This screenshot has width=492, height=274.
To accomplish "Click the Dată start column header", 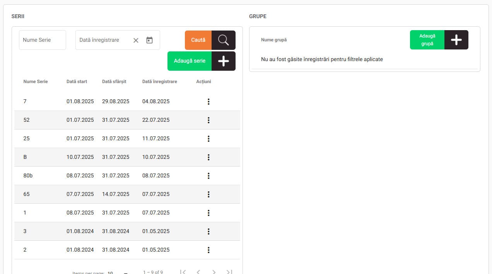I will 77,82.
